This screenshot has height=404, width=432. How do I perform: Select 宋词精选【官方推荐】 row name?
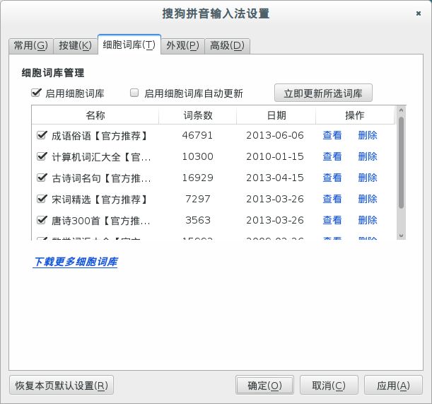(100, 200)
